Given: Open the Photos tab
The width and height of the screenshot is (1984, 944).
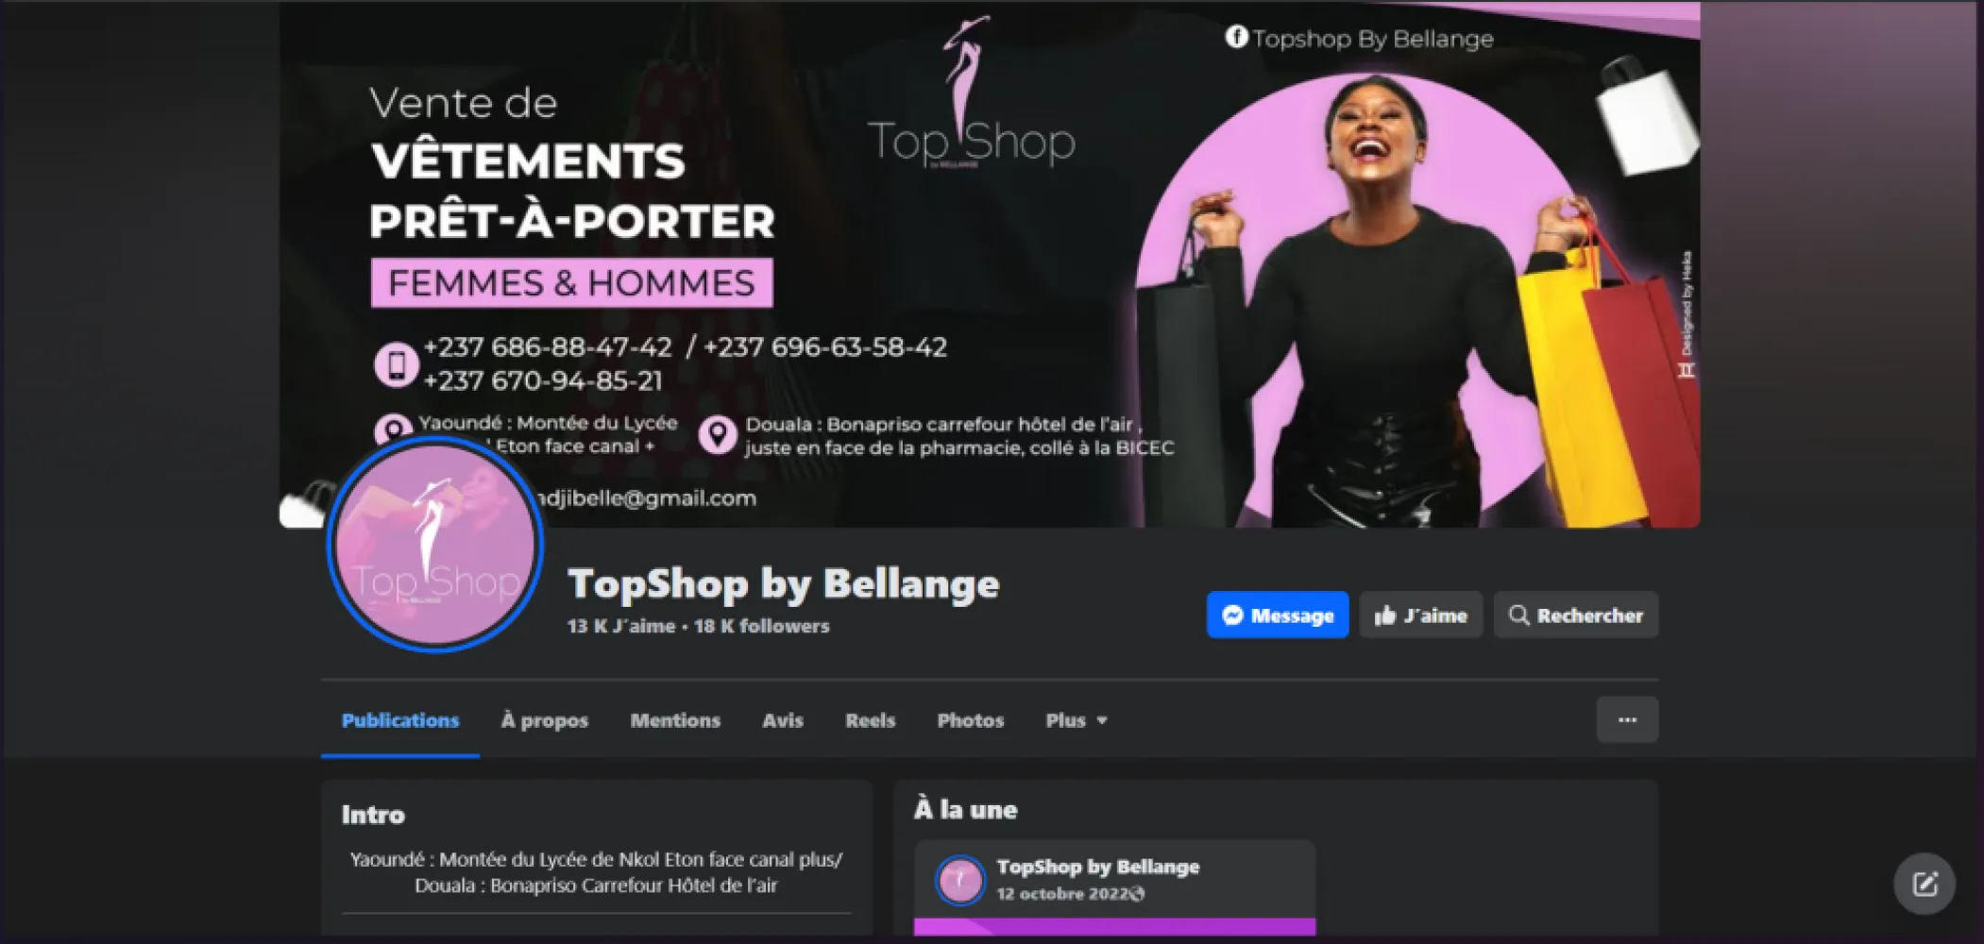Looking at the screenshot, I should coord(970,720).
